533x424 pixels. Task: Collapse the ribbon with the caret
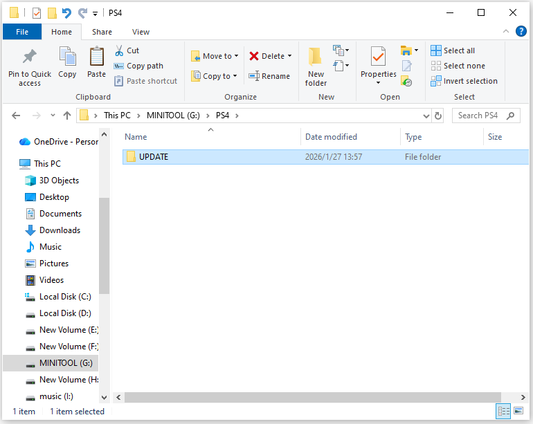pos(506,31)
